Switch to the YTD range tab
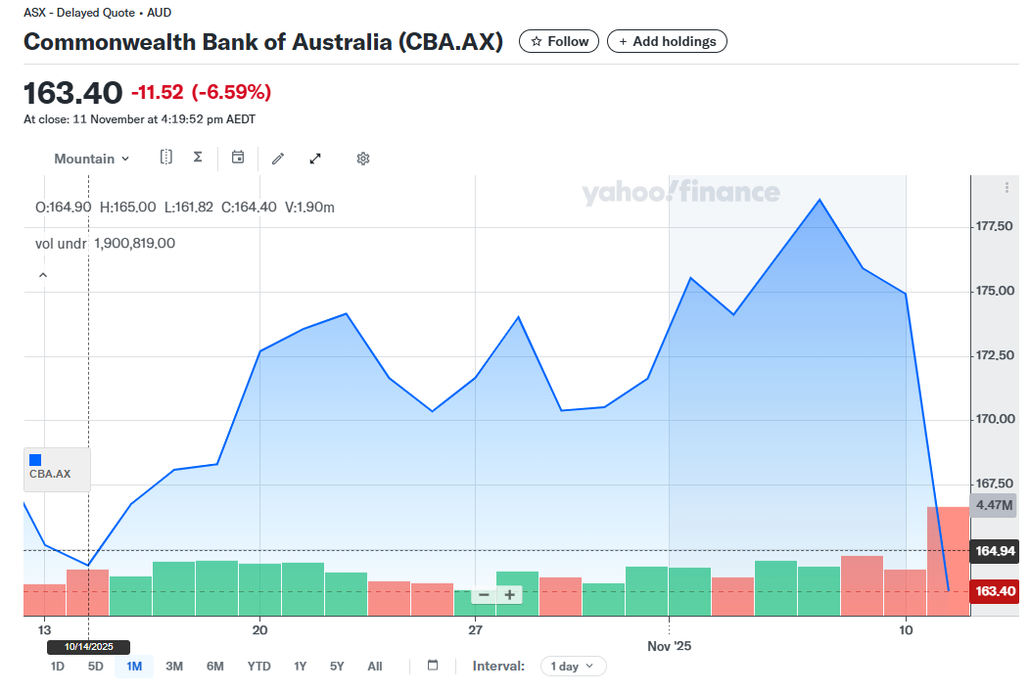Screen dimensions: 1030x693 (257, 666)
